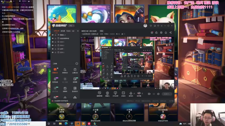Edit the lol云顶之弈 category with the pencil

click(x=97, y=34)
